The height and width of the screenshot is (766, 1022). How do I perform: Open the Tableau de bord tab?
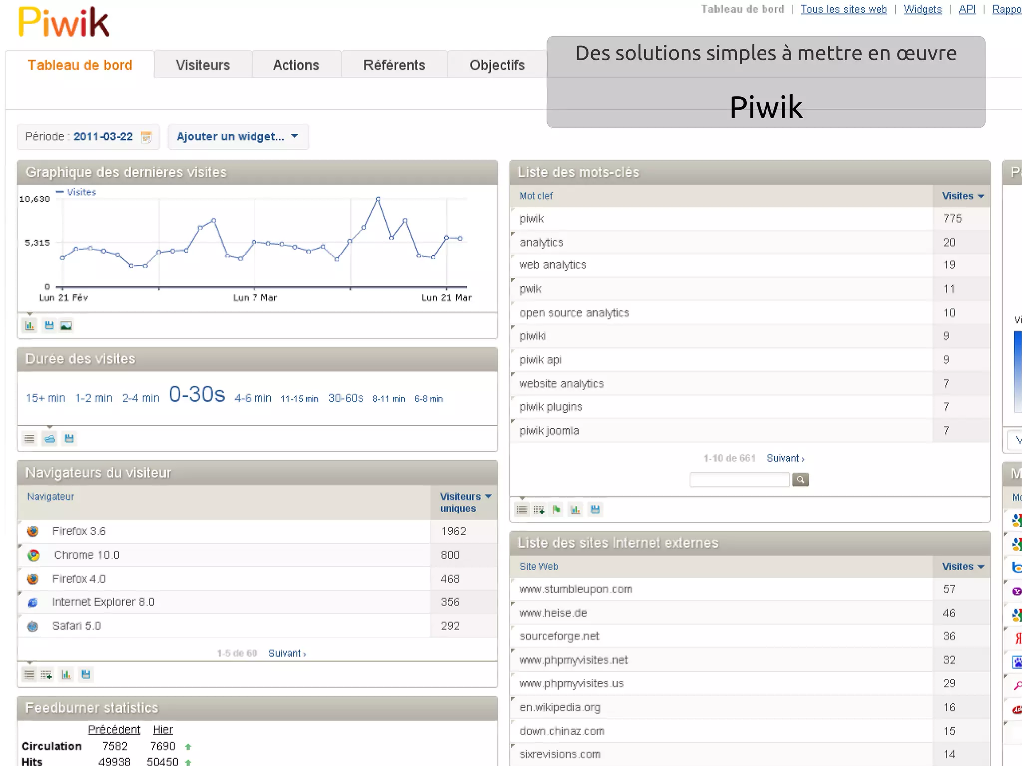(x=80, y=65)
